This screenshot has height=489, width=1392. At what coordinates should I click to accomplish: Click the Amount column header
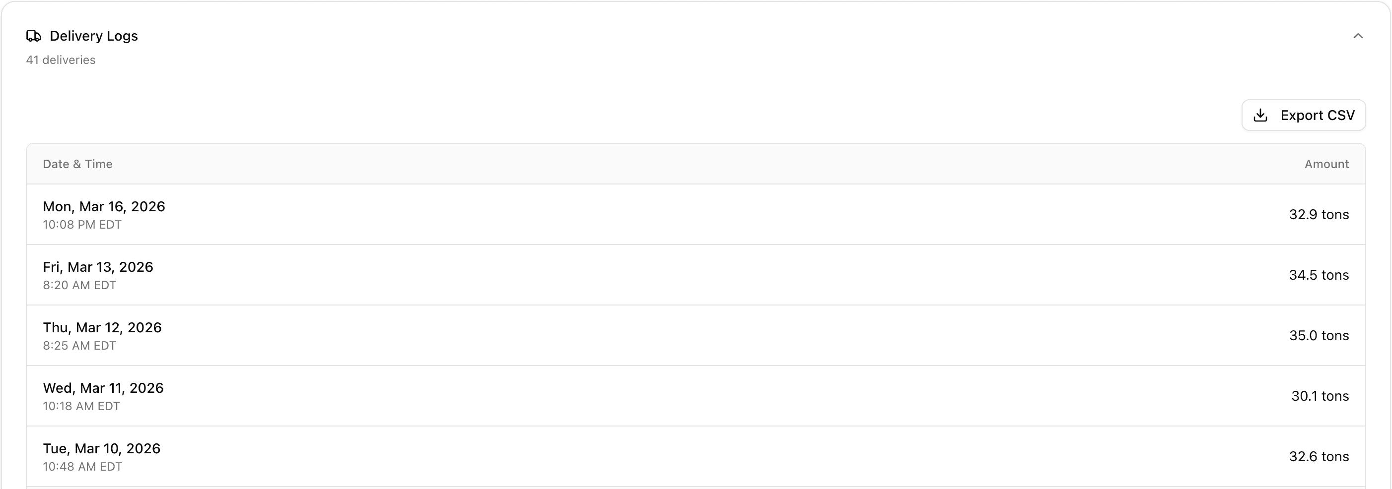(1326, 164)
